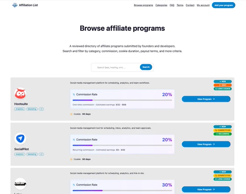Expand Hootsuite's +1 more tags
This screenshot has height=194, width=246.
pyautogui.click(x=41, y=109)
